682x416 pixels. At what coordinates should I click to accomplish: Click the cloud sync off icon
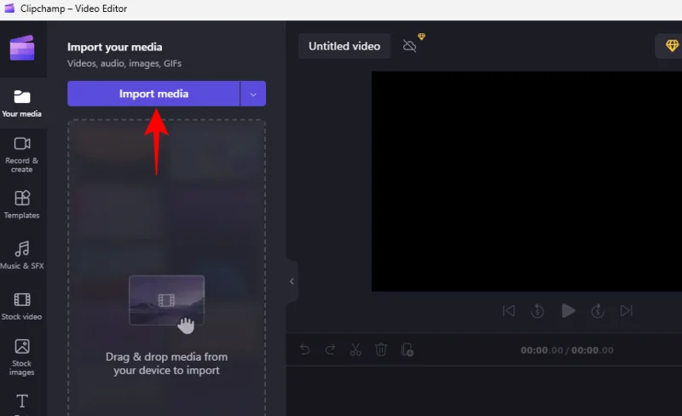point(410,46)
